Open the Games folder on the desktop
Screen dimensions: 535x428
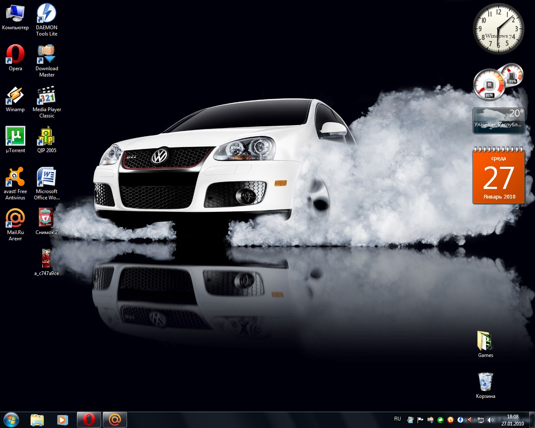(485, 341)
